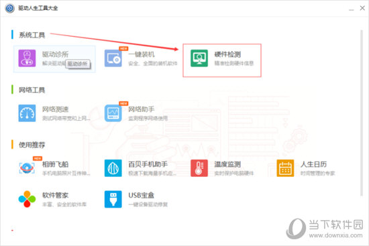369x246 pixels.
Task: Click the 网络助手 title text
Action: click(142, 109)
